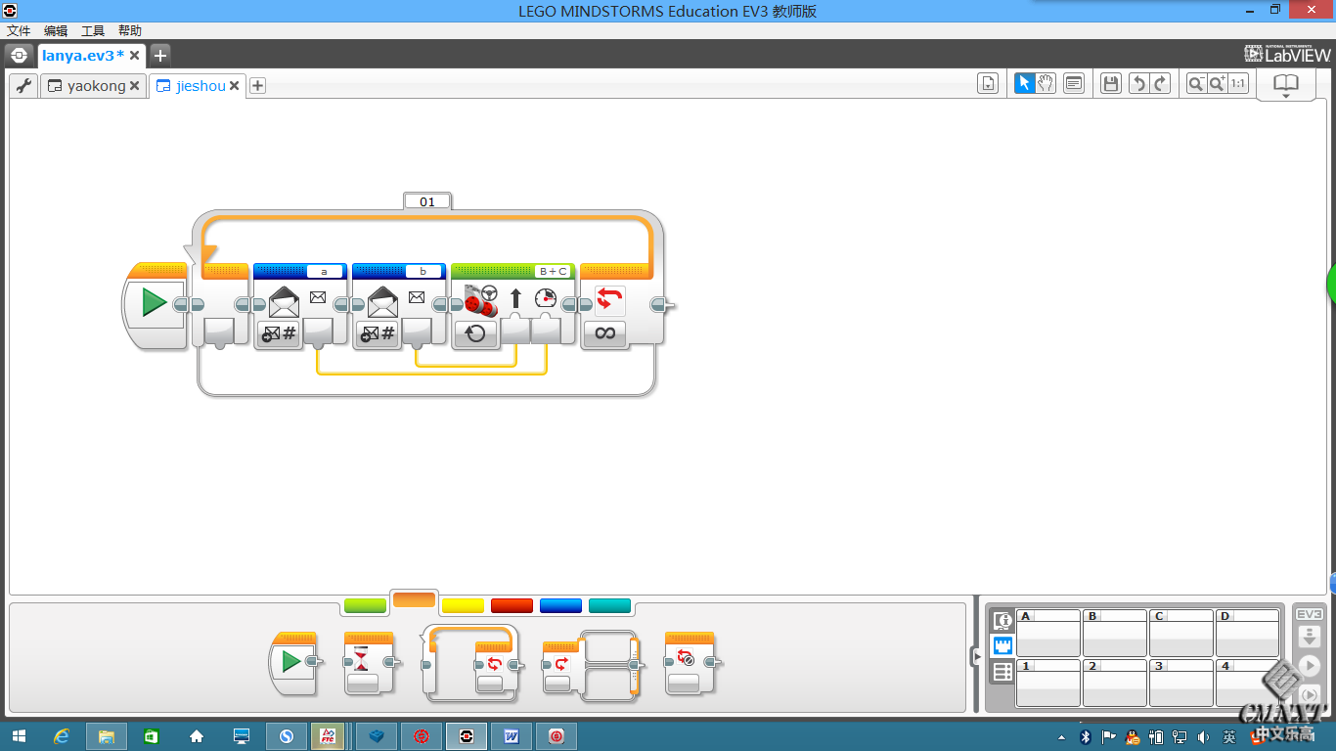
Task: Undo the last action
Action: click(1137, 84)
